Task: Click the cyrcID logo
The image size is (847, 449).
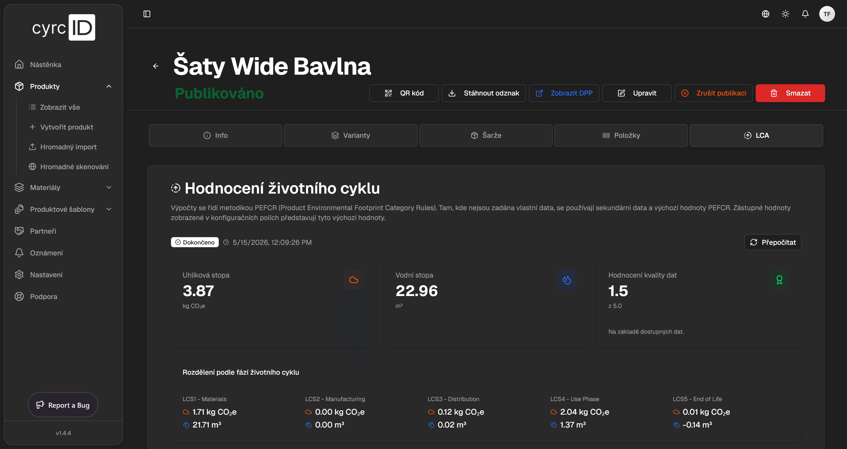Action: 64,27
